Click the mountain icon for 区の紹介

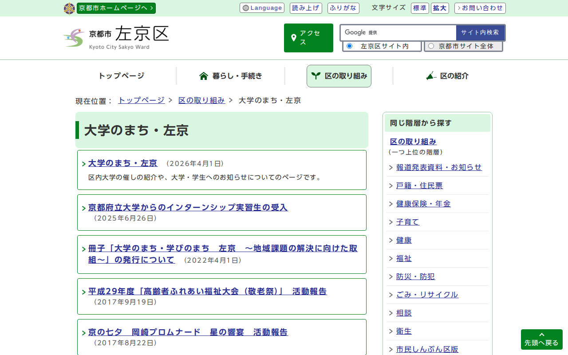pyautogui.click(x=430, y=76)
